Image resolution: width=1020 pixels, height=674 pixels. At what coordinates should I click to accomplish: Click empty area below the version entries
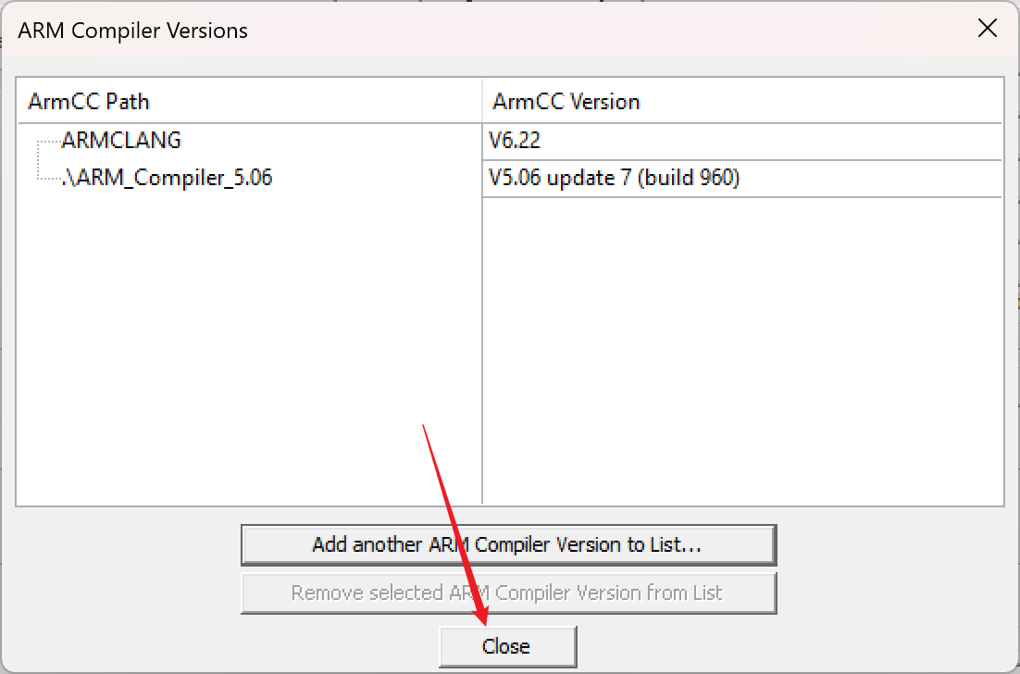[741, 351]
